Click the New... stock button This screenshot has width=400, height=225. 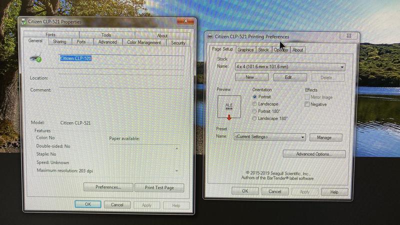coord(251,77)
